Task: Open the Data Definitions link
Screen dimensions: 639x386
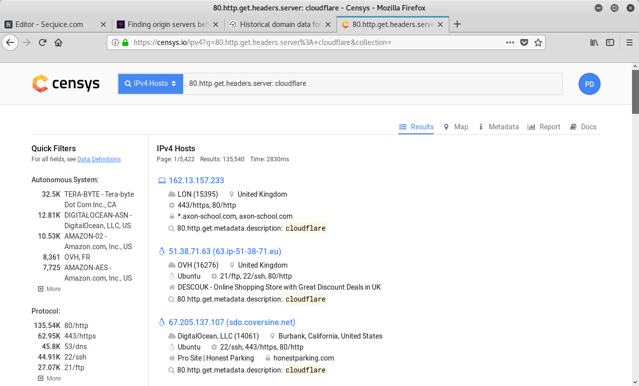Action: (x=99, y=159)
